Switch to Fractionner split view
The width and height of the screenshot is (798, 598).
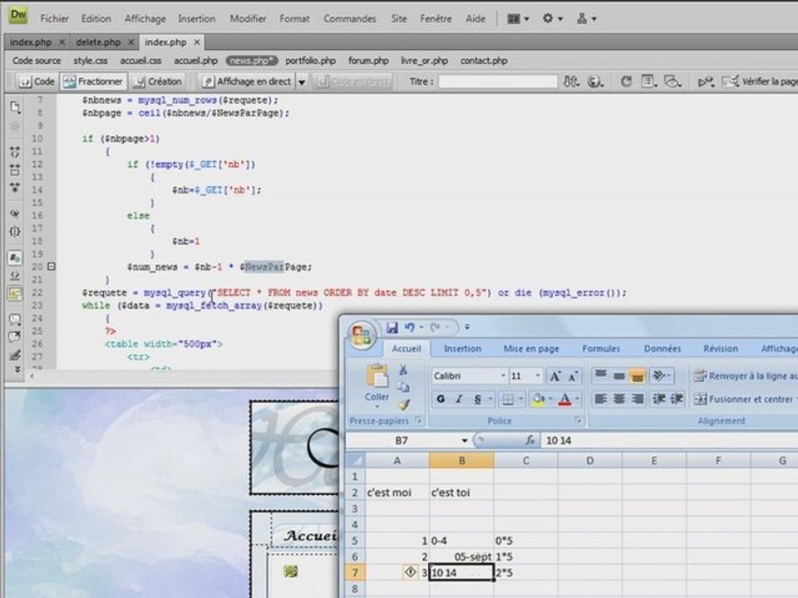[x=92, y=81]
